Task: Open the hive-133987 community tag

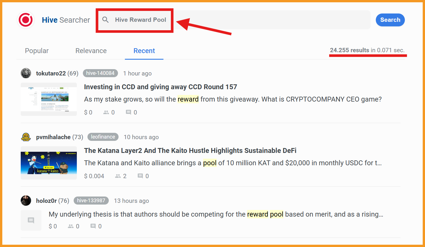Action: click(x=91, y=201)
